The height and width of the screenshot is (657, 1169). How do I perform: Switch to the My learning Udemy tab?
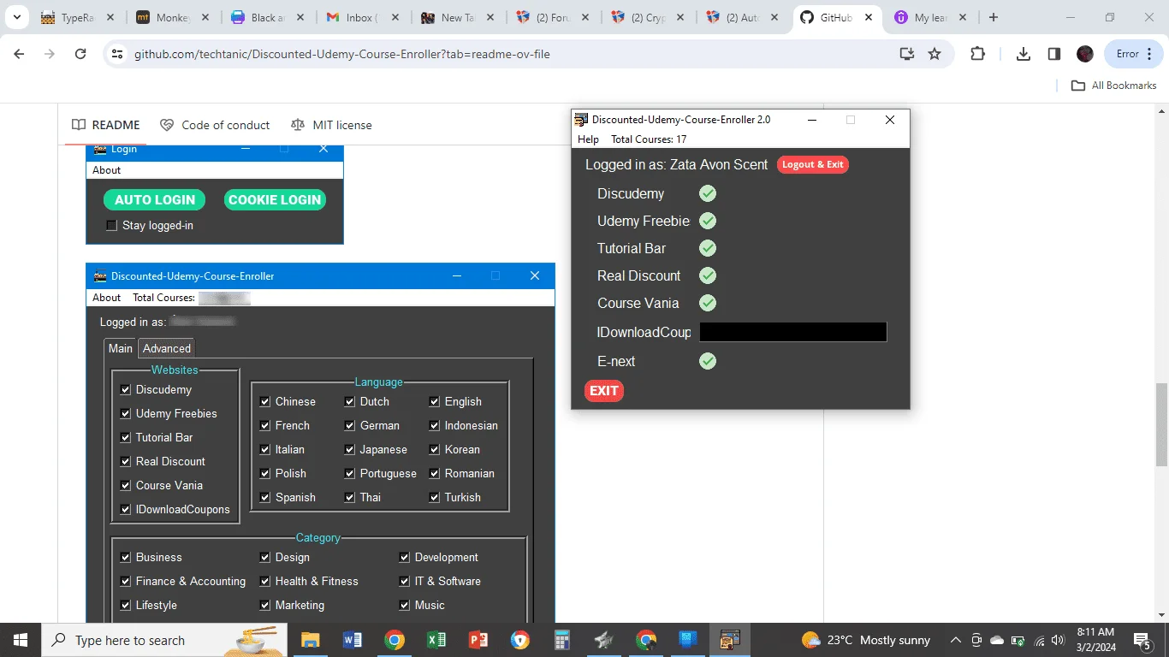pyautogui.click(x=931, y=17)
